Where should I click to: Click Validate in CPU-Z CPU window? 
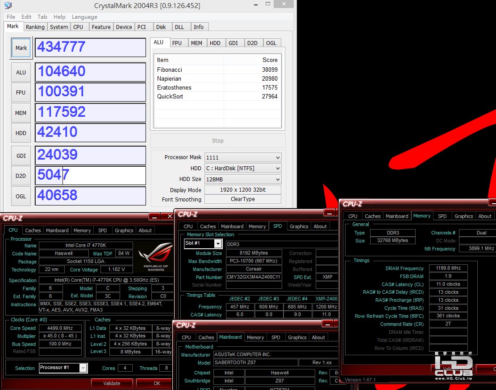[112, 383]
